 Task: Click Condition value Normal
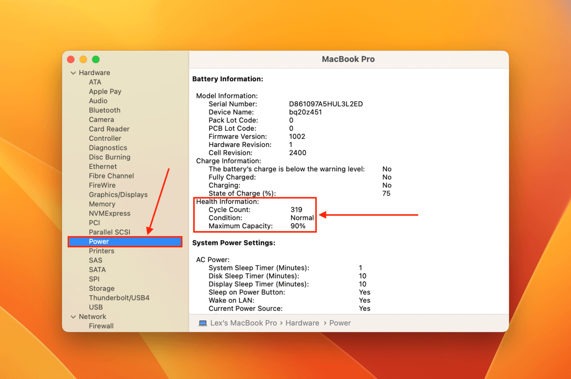[x=302, y=218]
